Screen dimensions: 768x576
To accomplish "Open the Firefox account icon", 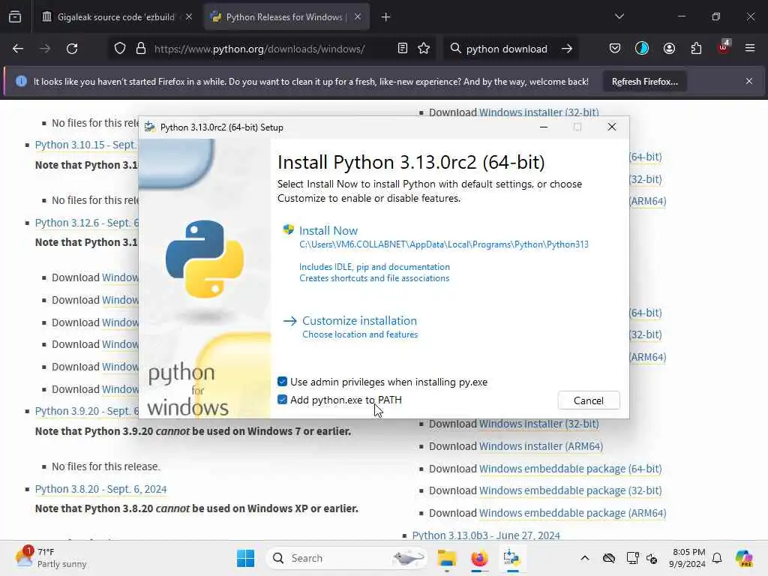I will [x=669, y=49].
